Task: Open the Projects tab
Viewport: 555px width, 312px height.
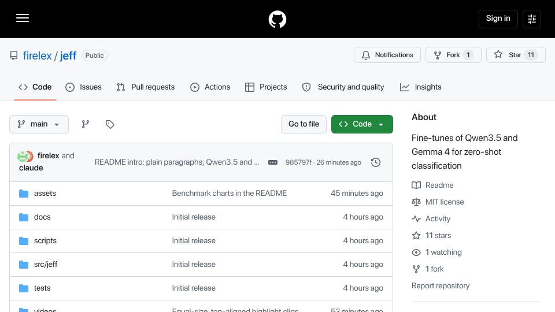Action: point(266,87)
